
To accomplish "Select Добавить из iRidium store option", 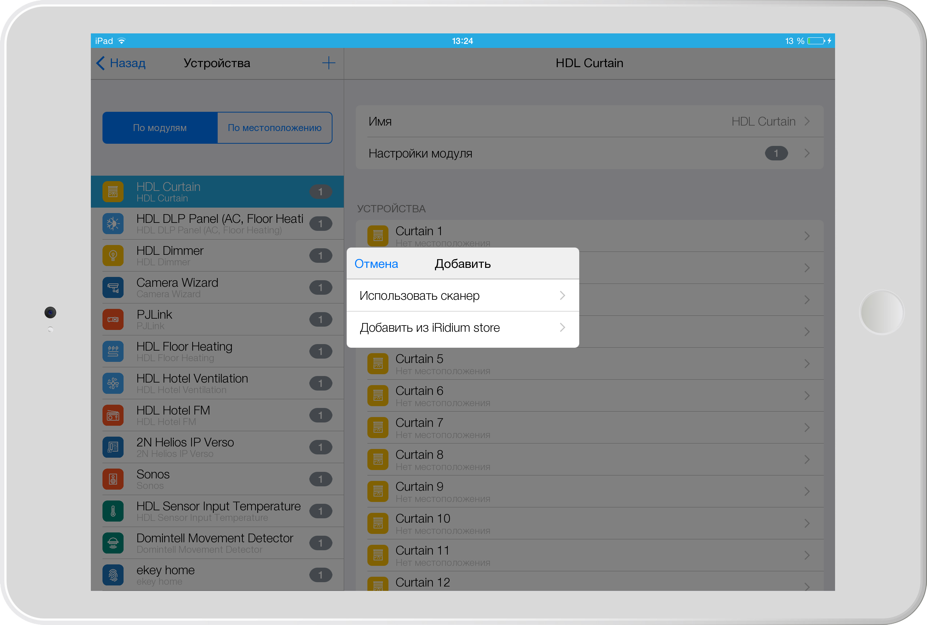I will coord(463,328).
